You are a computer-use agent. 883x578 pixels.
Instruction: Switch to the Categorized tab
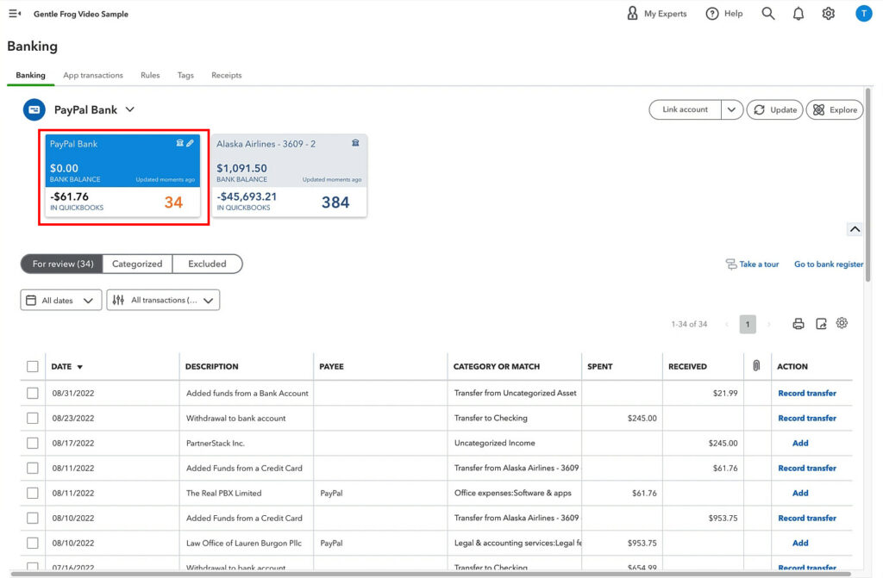137,264
